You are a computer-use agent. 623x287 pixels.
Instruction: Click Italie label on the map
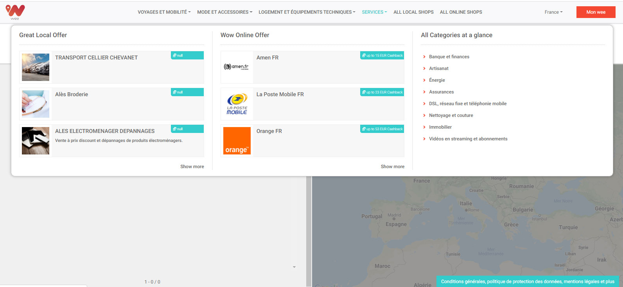pos(466,203)
